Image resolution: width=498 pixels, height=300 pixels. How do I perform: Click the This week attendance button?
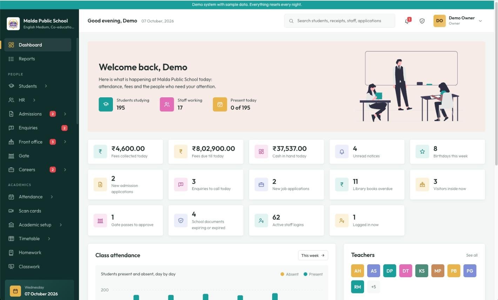[313, 256]
